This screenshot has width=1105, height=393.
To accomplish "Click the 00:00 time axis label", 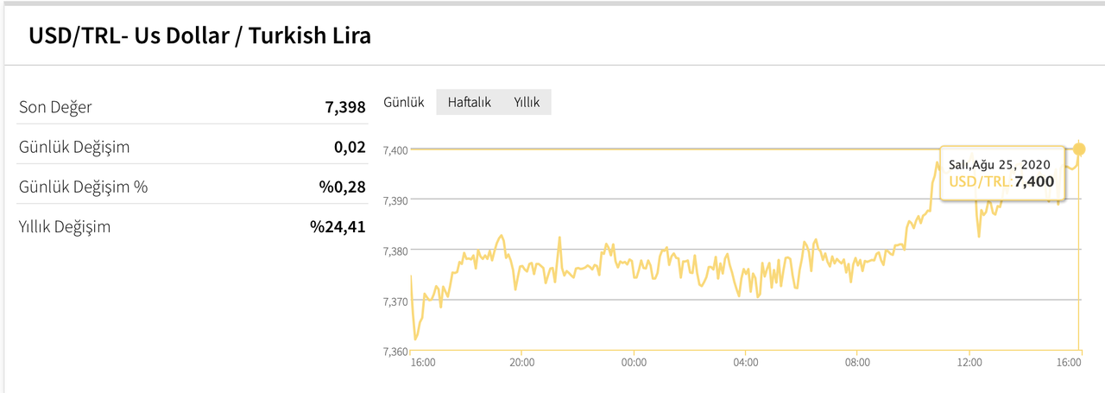I will pyautogui.click(x=634, y=363).
